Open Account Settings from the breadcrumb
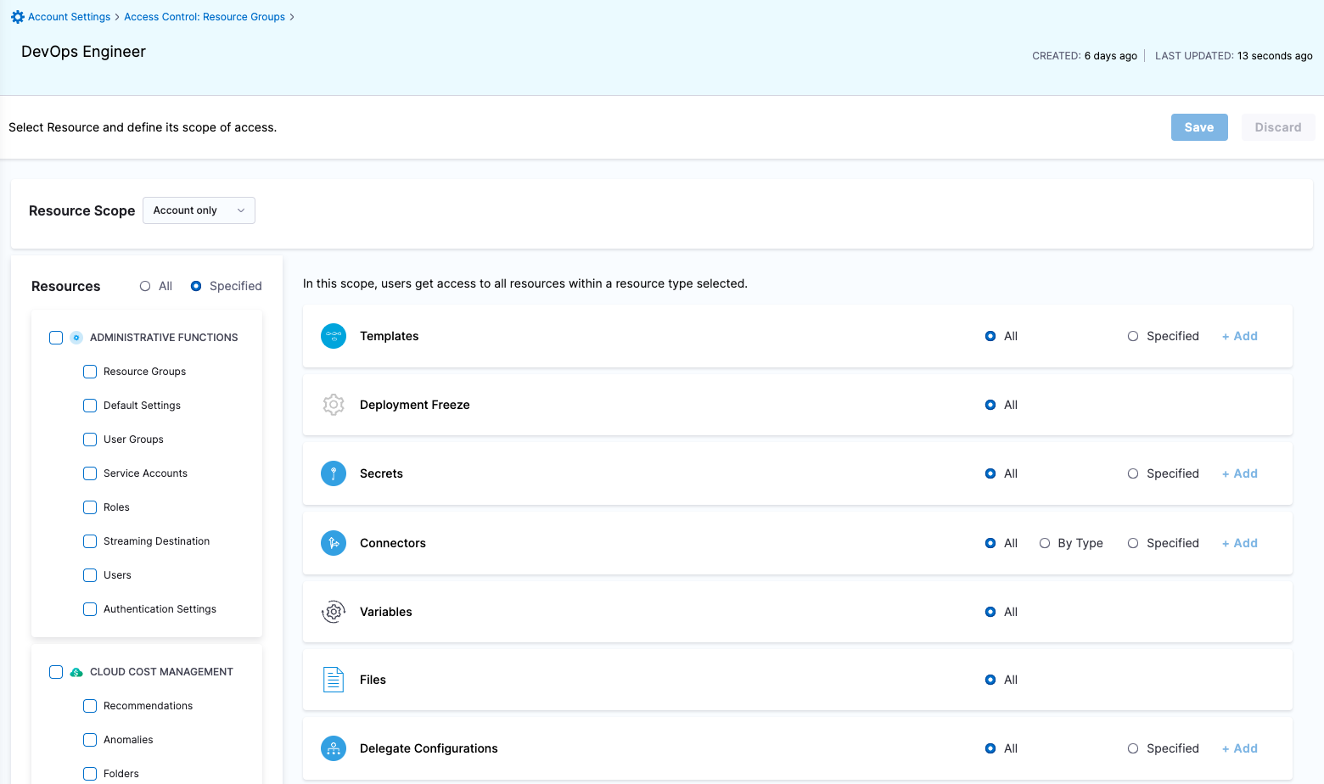 click(67, 16)
